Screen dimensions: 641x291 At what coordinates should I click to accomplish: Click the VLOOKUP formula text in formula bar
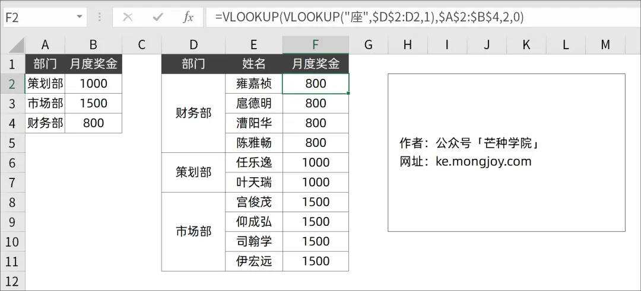[369, 17]
